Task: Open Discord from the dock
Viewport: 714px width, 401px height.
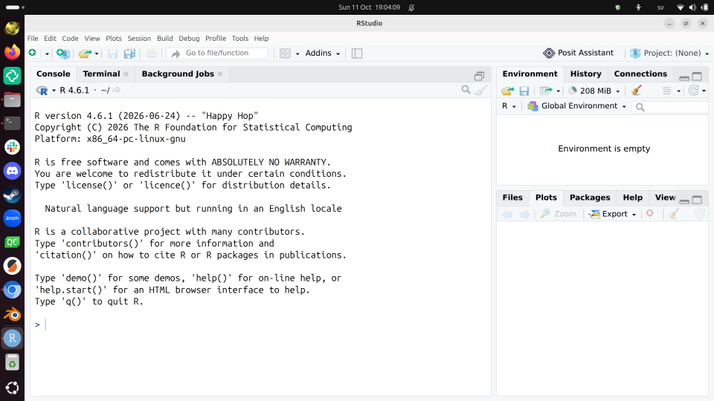Action: point(13,171)
